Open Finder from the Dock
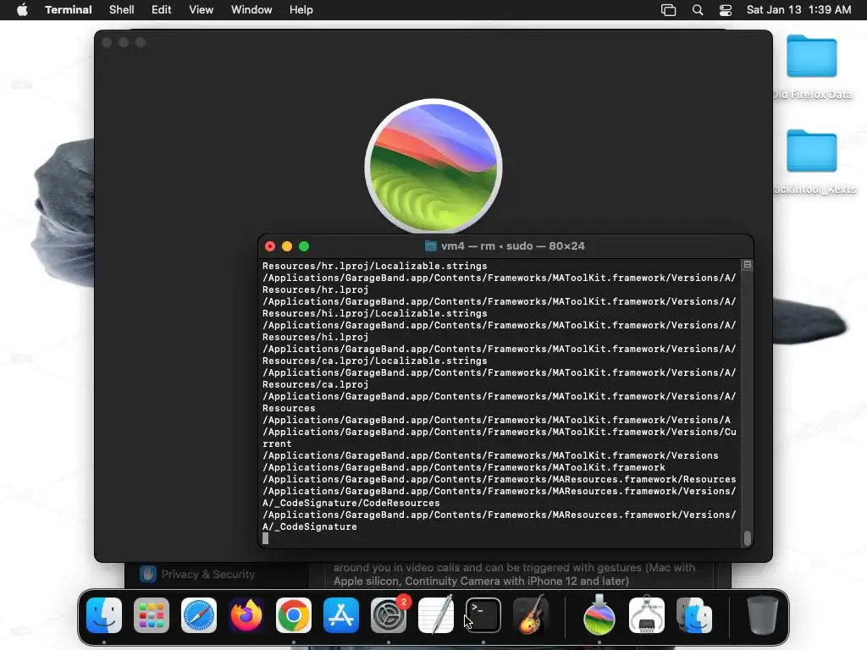The image size is (867, 650). click(x=104, y=615)
